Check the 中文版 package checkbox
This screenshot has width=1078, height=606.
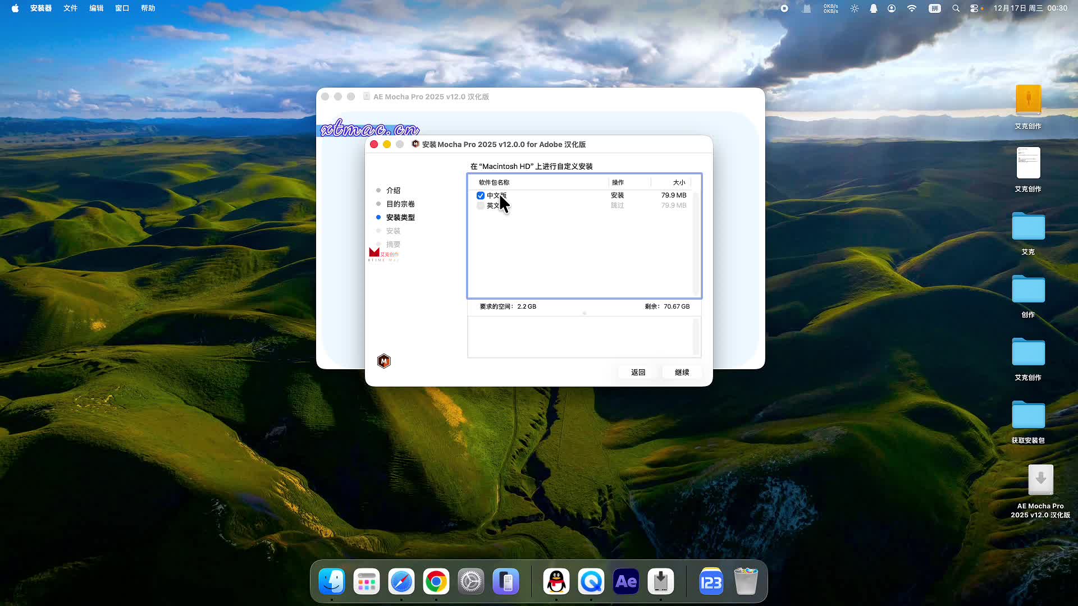481,195
